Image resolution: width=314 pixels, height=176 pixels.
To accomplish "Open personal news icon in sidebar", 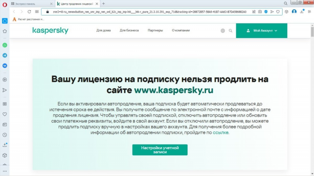I will pyautogui.click(x=5, y=125).
